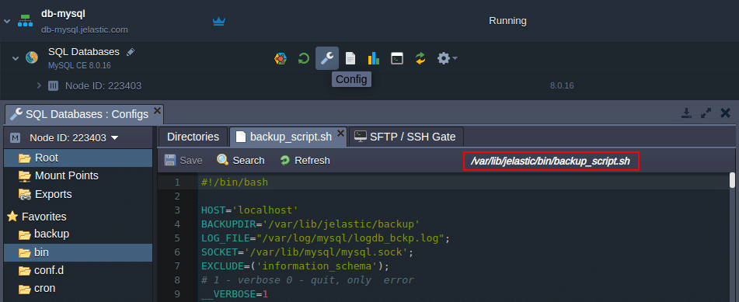The image size is (739, 302).
Task: Click the Save button
Action: [184, 160]
